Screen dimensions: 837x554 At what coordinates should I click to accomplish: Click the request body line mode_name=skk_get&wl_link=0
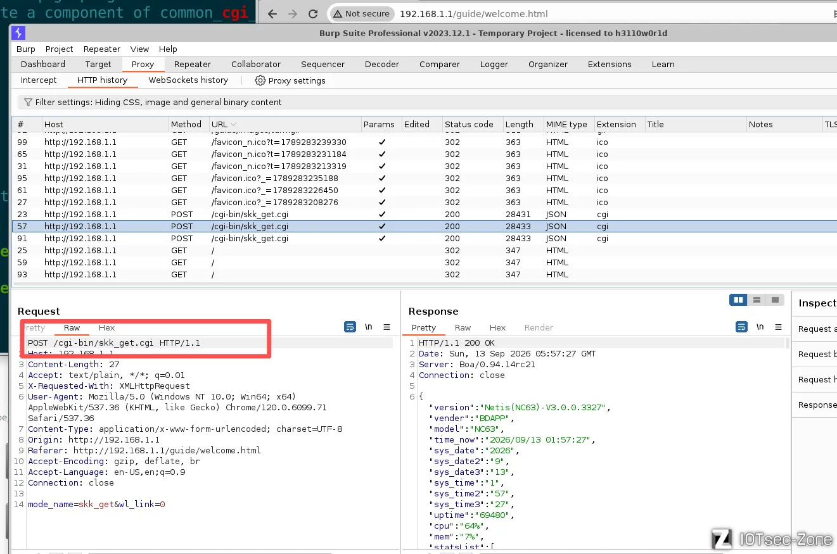(x=96, y=504)
